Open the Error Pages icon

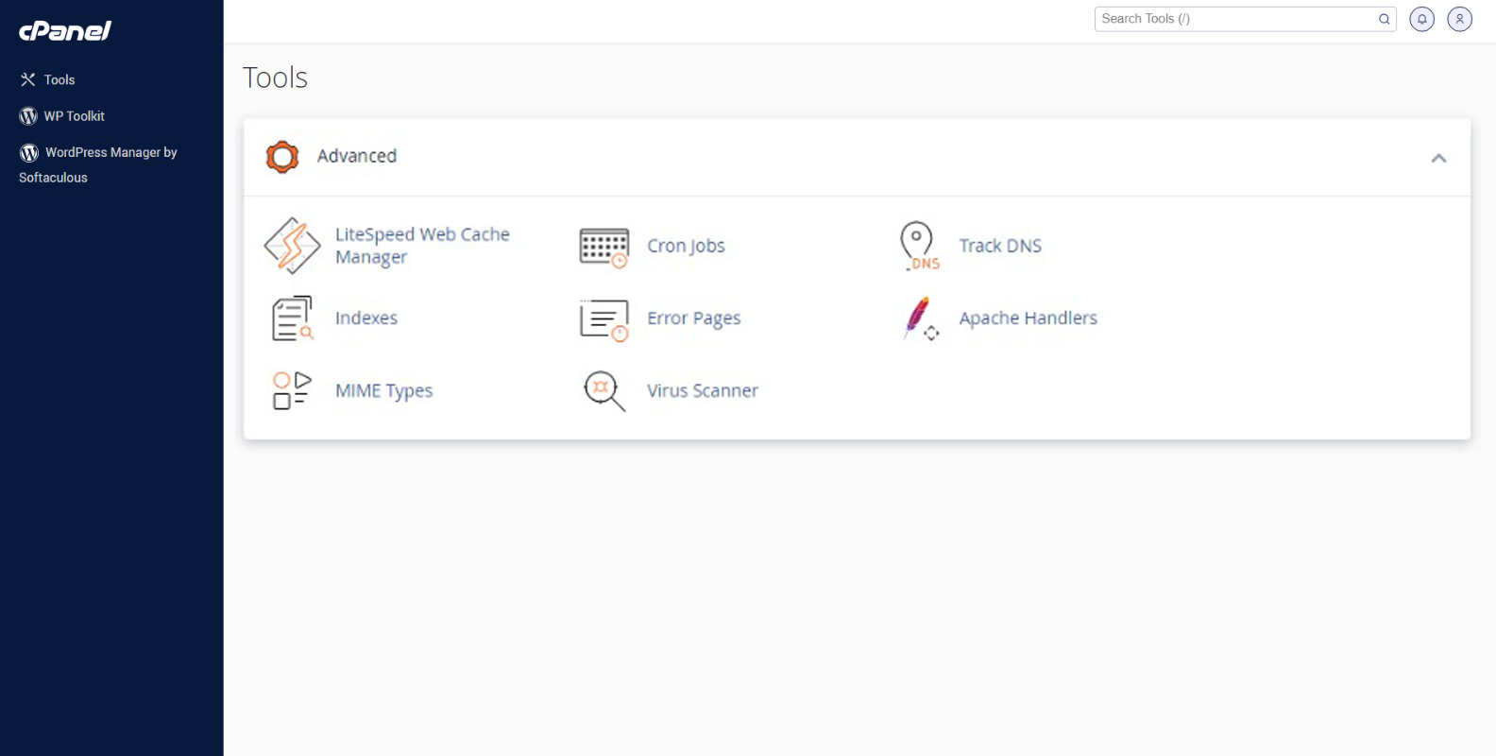pos(603,319)
